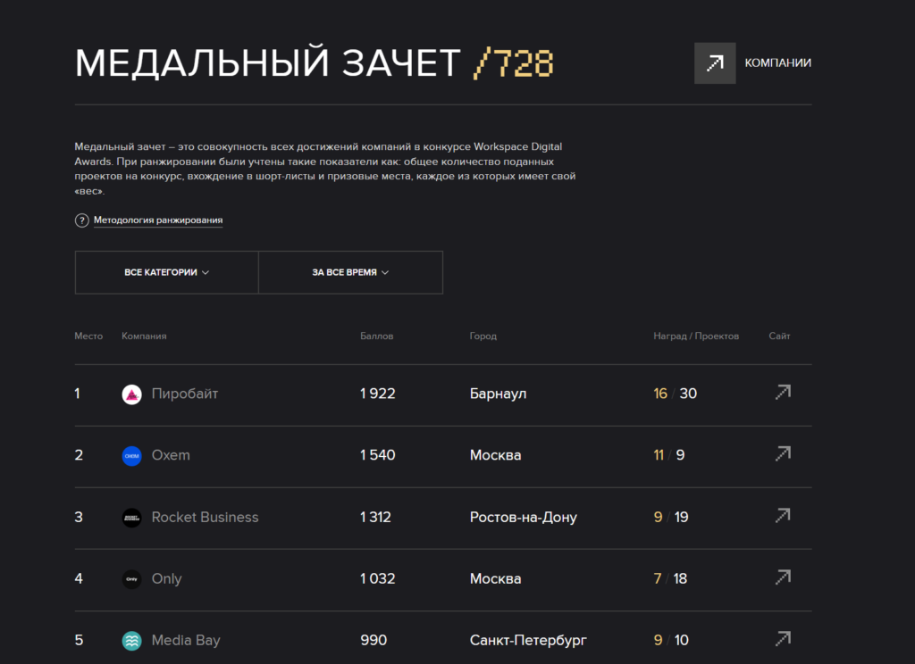This screenshot has width=915, height=664.
Task: Click the 9 / 10 awards value
Action: [x=671, y=640]
